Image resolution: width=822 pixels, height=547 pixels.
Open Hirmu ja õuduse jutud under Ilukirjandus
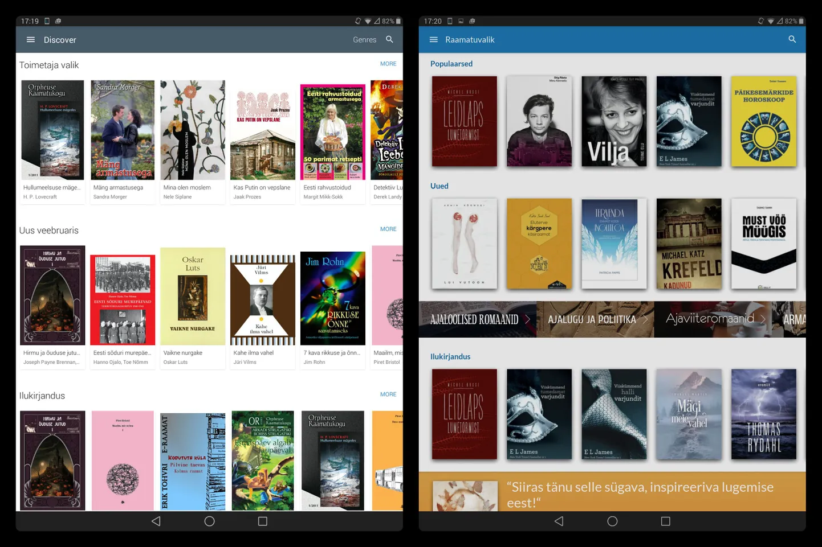pyautogui.click(x=52, y=460)
